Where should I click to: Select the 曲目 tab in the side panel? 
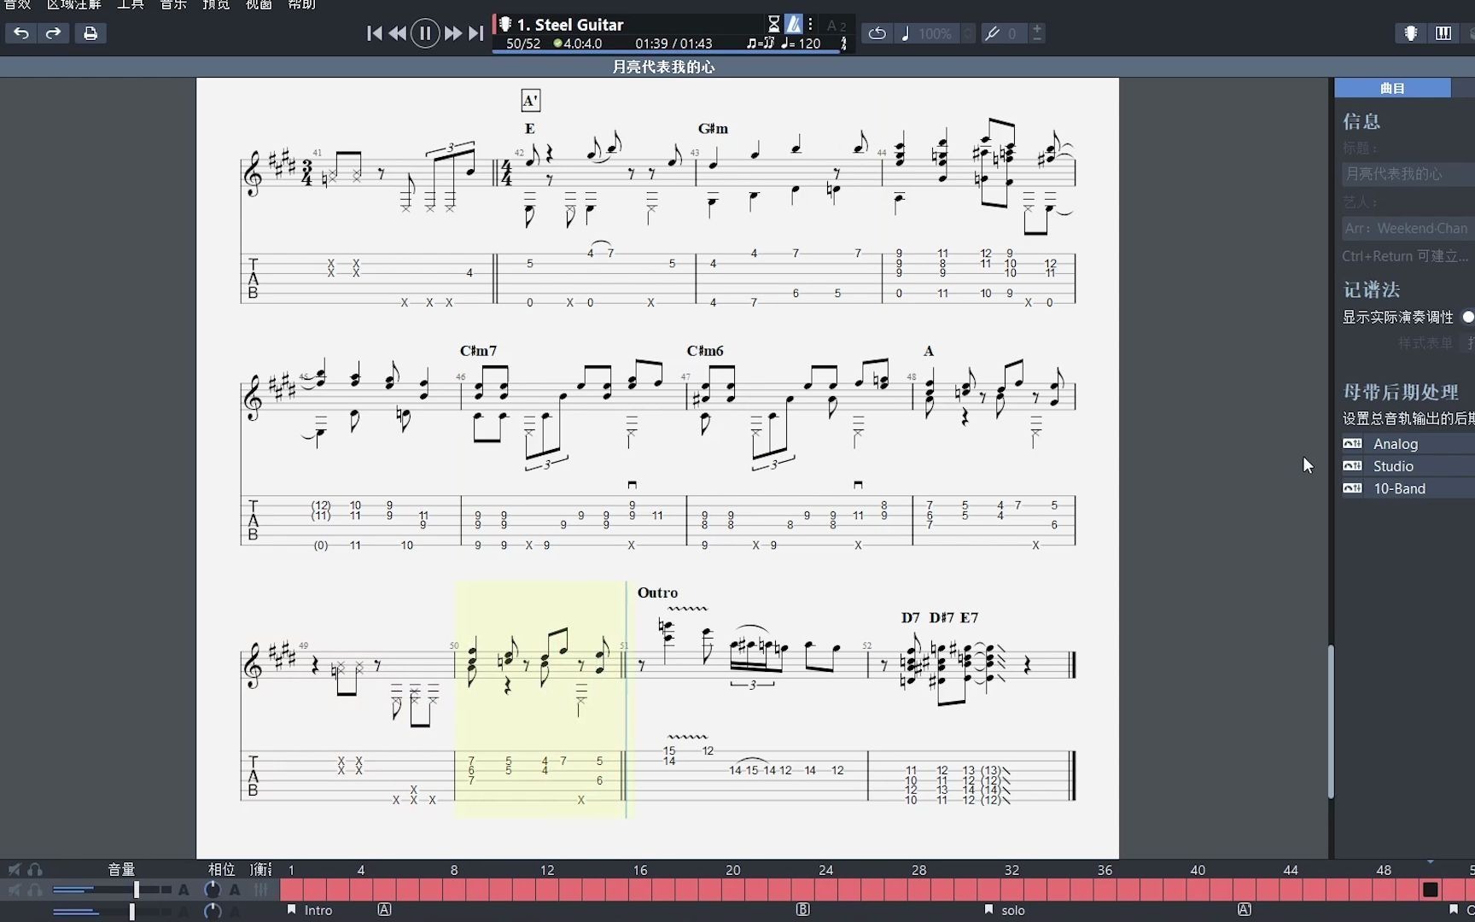pos(1392,88)
